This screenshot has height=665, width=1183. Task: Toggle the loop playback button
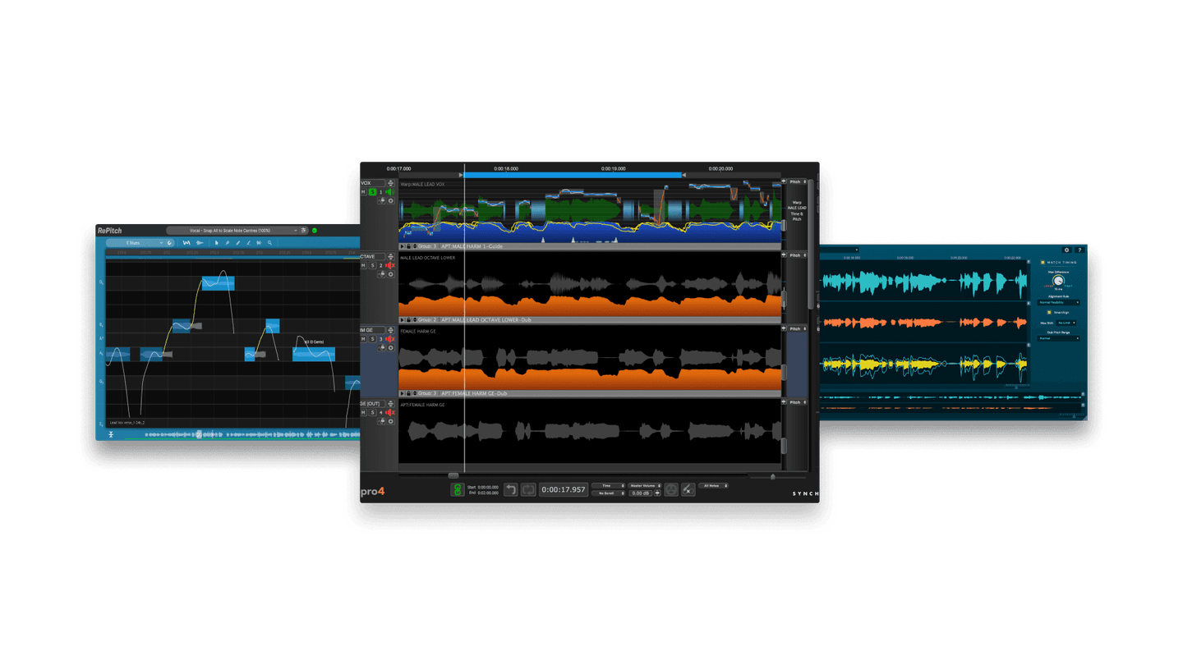tap(528, 489)
